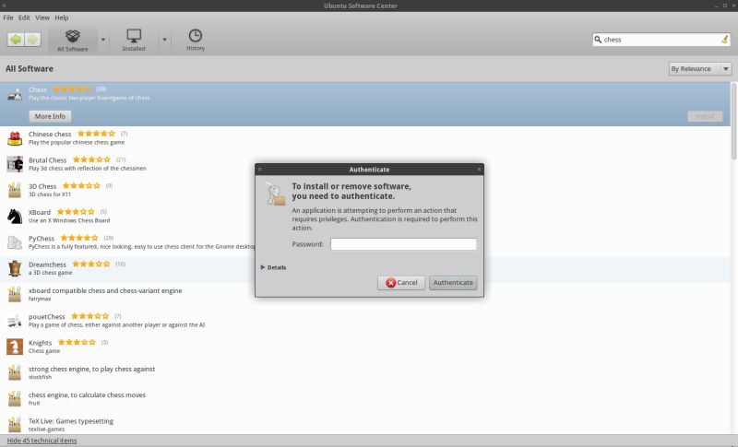
Task: Open the By Relevance sort dropdown
Action: 700,68
